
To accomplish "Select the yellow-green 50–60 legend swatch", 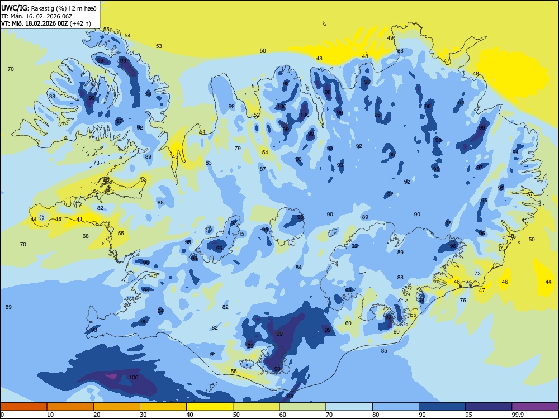I will (x=257, y=407).
